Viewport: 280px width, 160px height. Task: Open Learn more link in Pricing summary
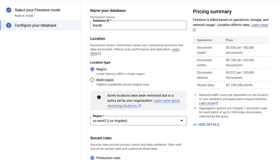click(259, 25)
